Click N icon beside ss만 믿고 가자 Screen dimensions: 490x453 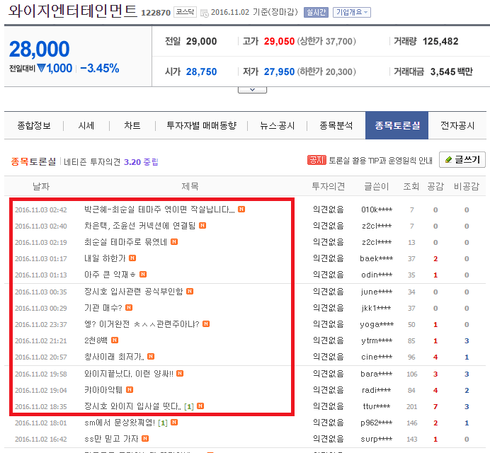[x=145, y=439]
